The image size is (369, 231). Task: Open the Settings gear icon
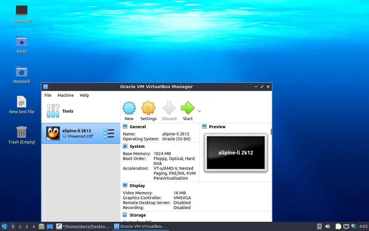point(148,108)
